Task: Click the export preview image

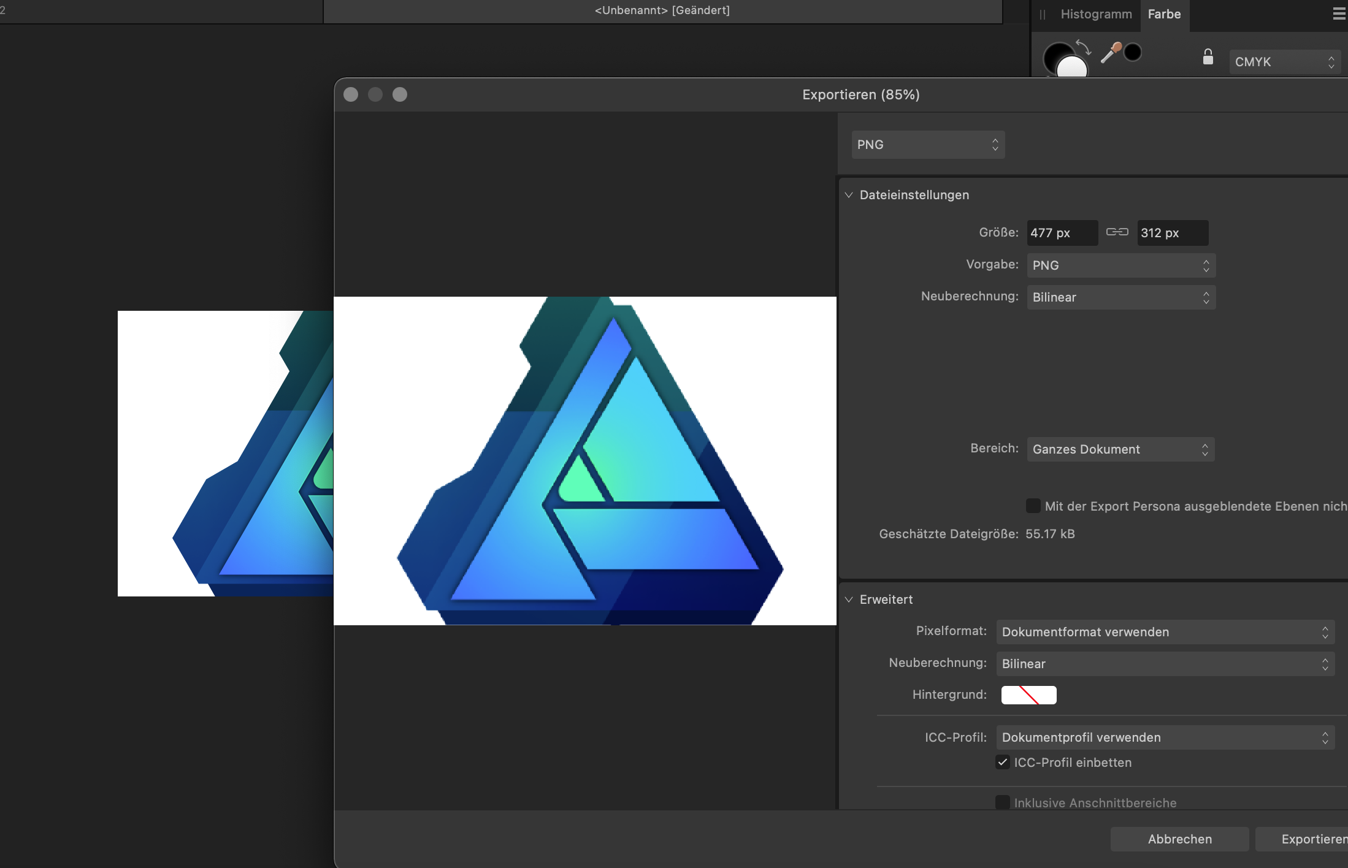Action: [x=584, y=461]
